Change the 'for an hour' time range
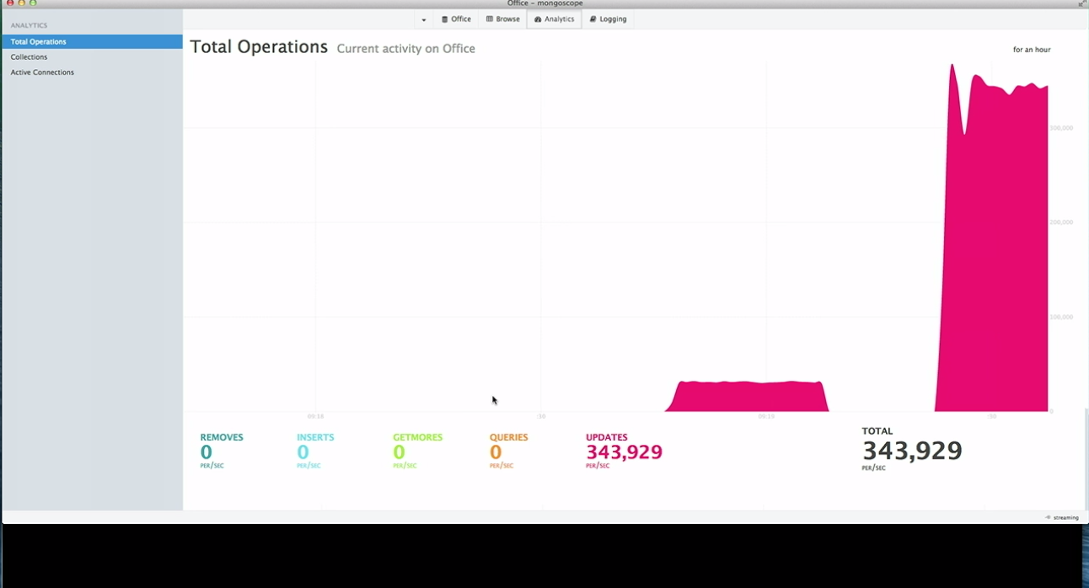This screenshot has width=1089, height=588. click(x=1032, y=50)
